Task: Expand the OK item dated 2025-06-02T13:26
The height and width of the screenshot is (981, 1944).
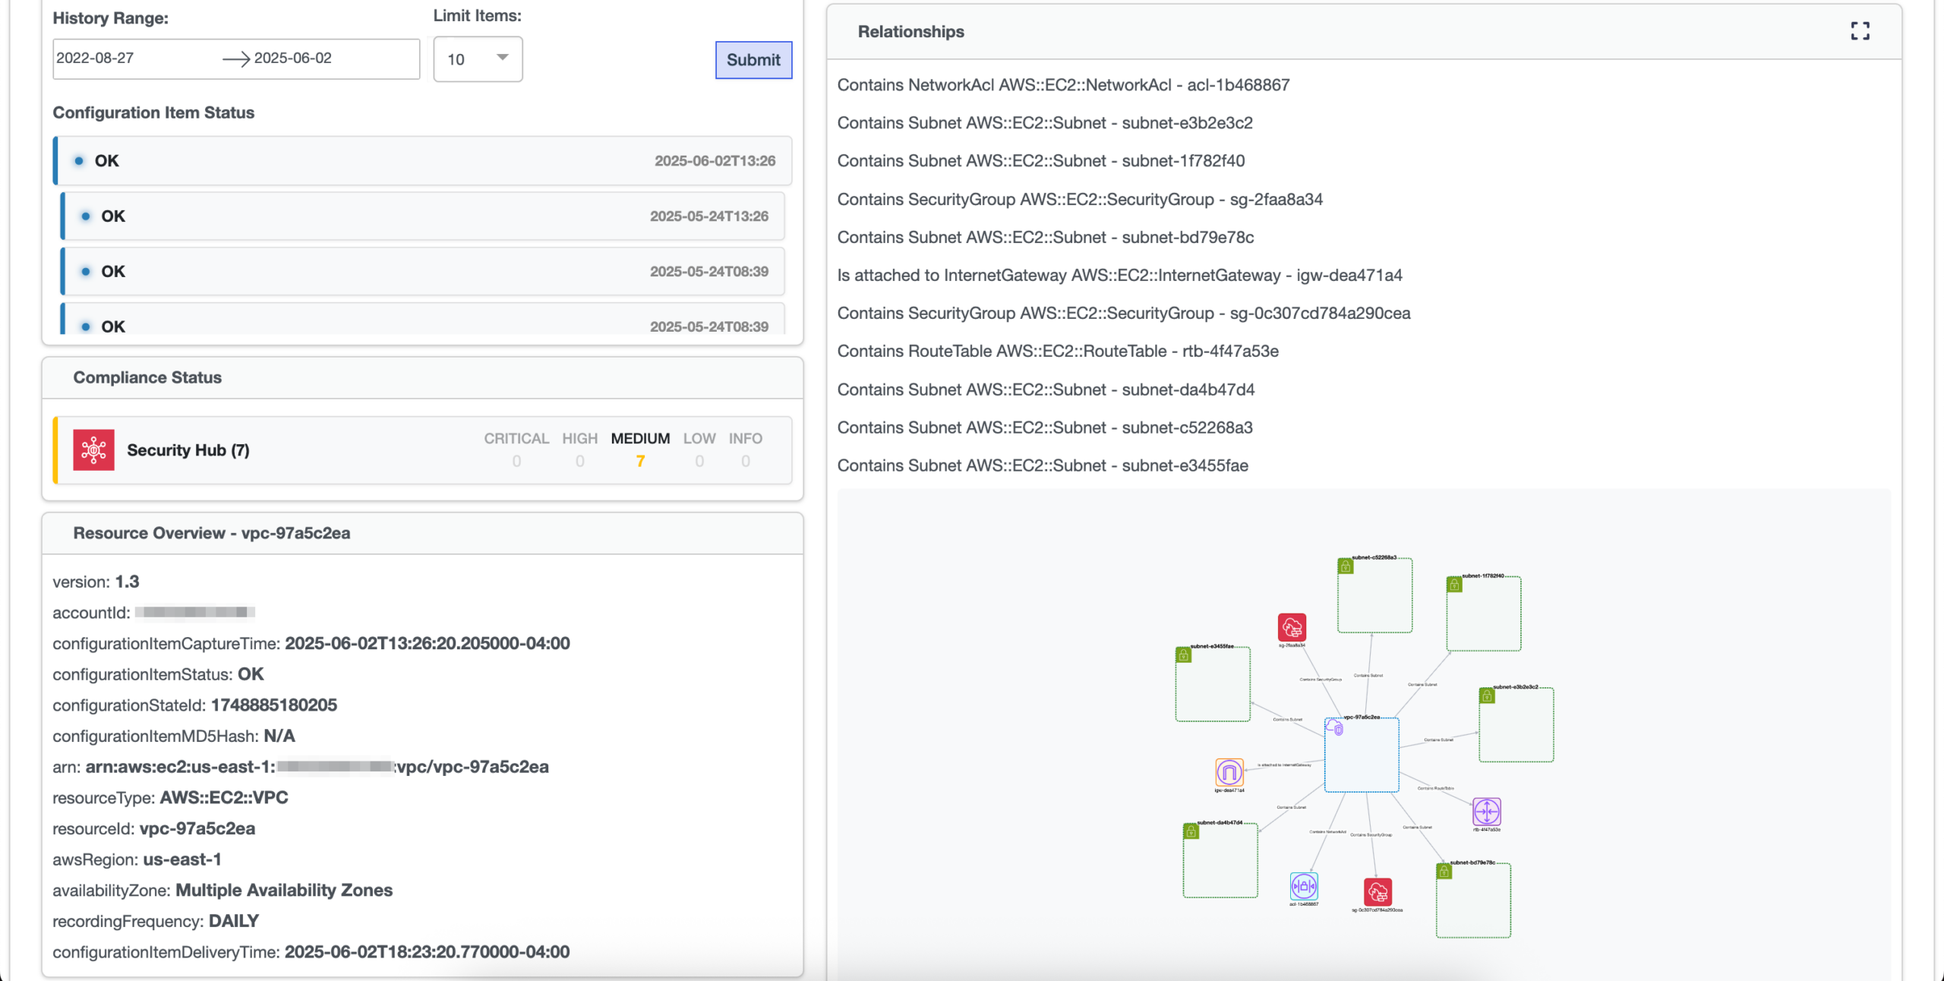Action: 424,161
